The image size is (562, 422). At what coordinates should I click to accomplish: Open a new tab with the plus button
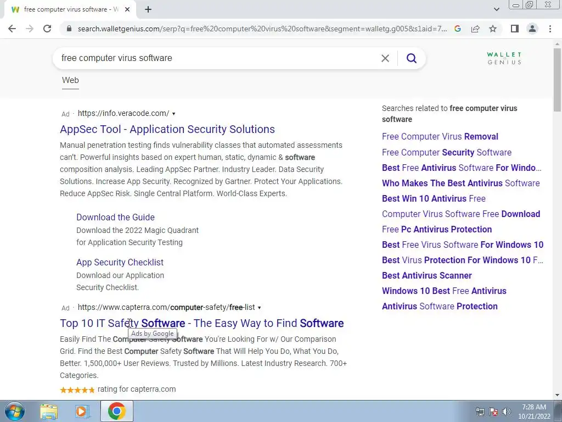148,10
